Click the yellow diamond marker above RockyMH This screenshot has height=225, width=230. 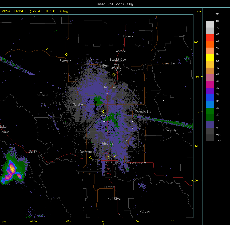coord(67,55)
